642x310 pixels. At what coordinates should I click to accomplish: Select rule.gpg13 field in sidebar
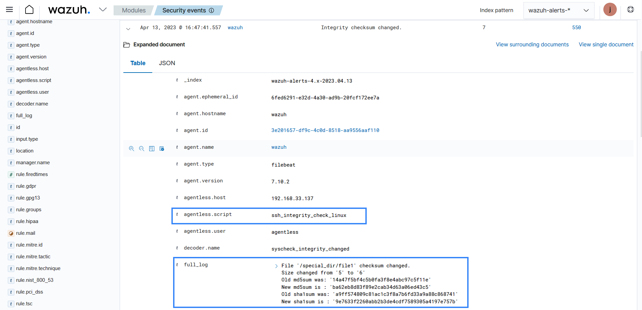(x=28, y=198)
